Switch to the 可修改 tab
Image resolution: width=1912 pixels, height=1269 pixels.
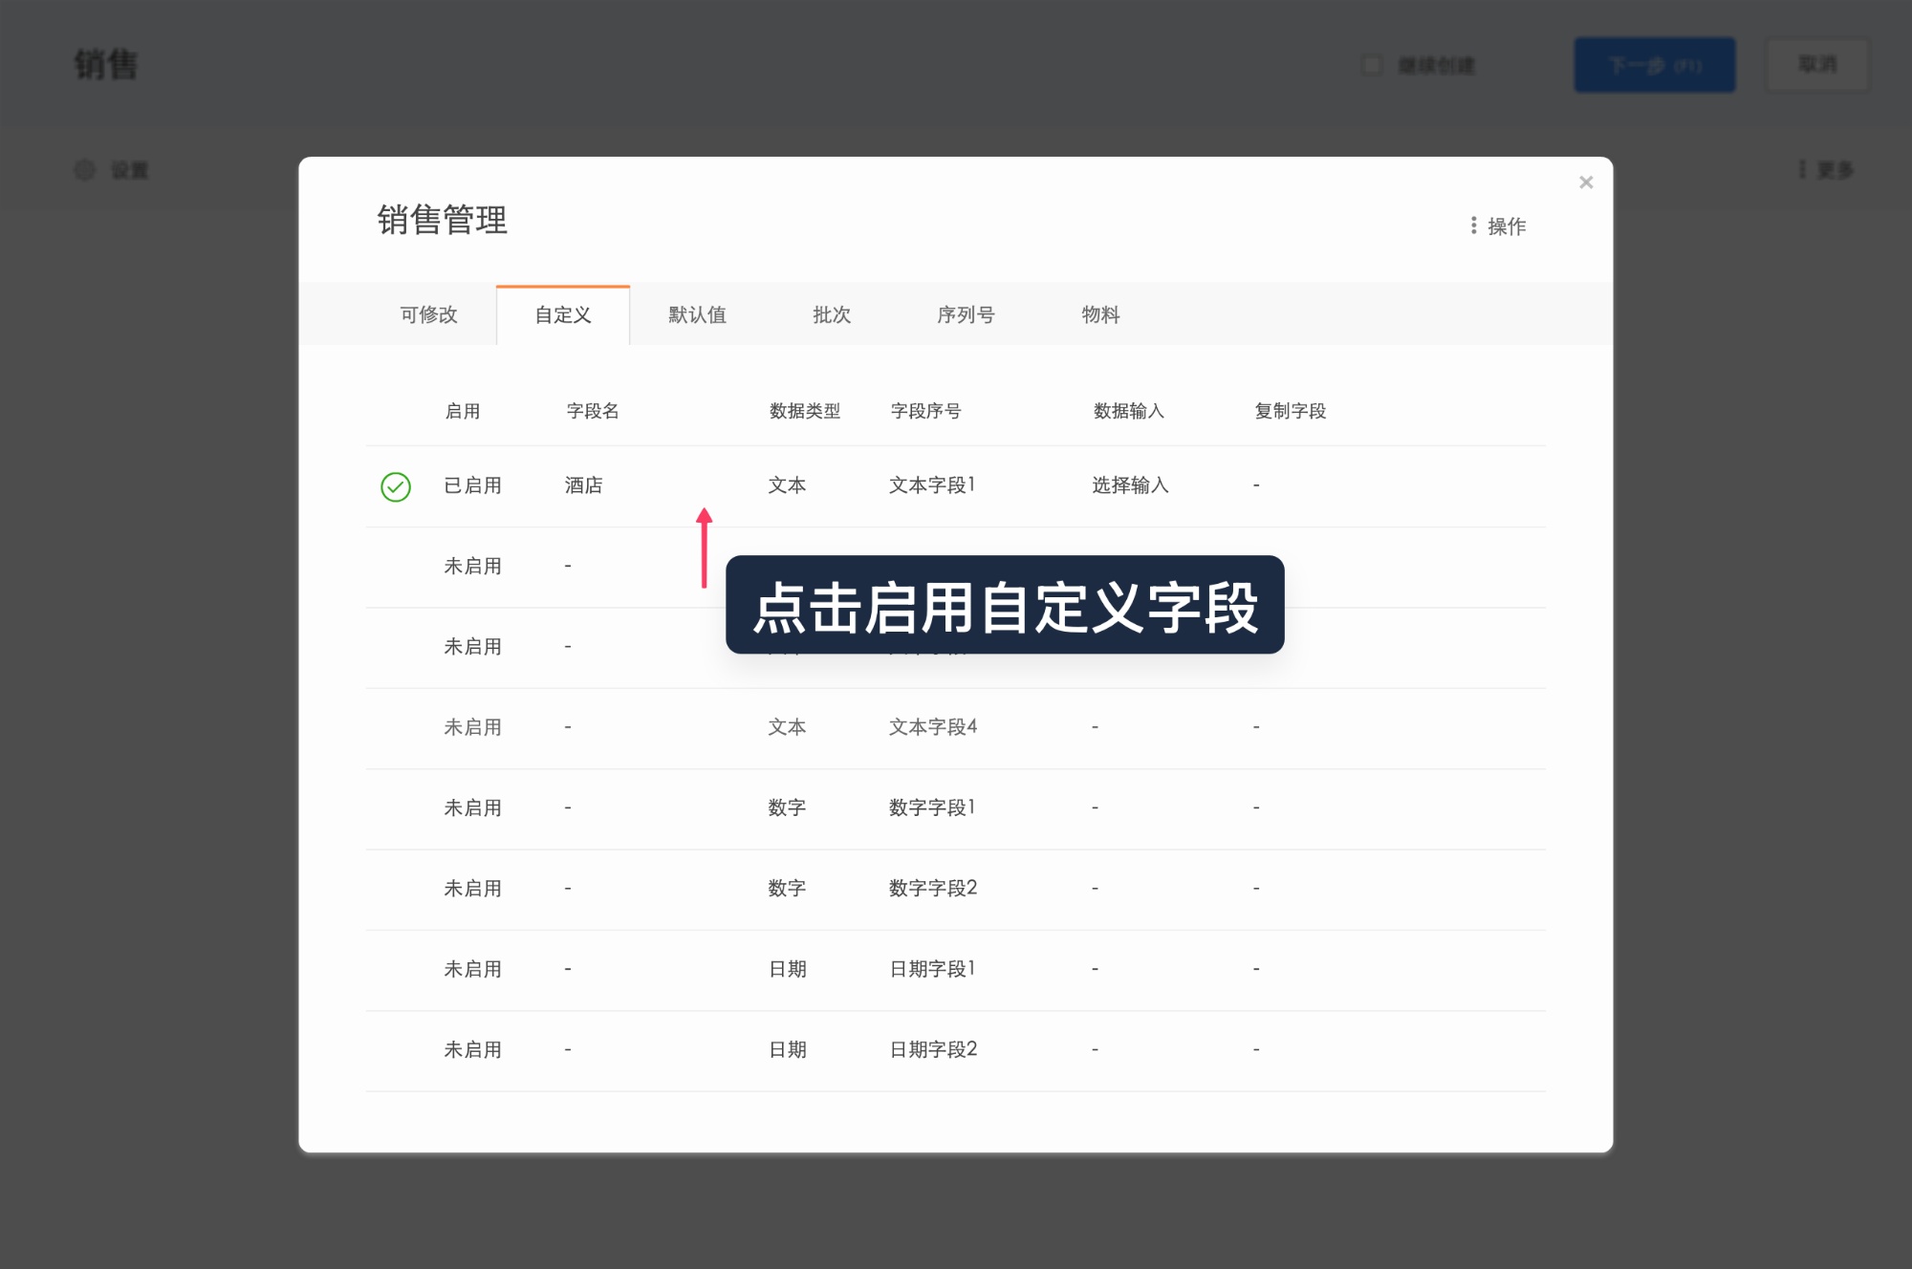click(x=427, y=315)
